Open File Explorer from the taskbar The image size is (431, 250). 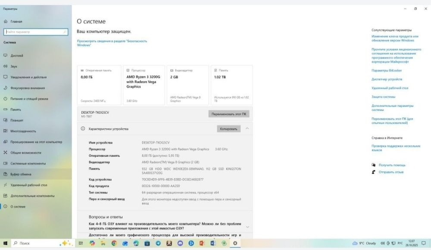pyautogui.click(x=103, y=243)
